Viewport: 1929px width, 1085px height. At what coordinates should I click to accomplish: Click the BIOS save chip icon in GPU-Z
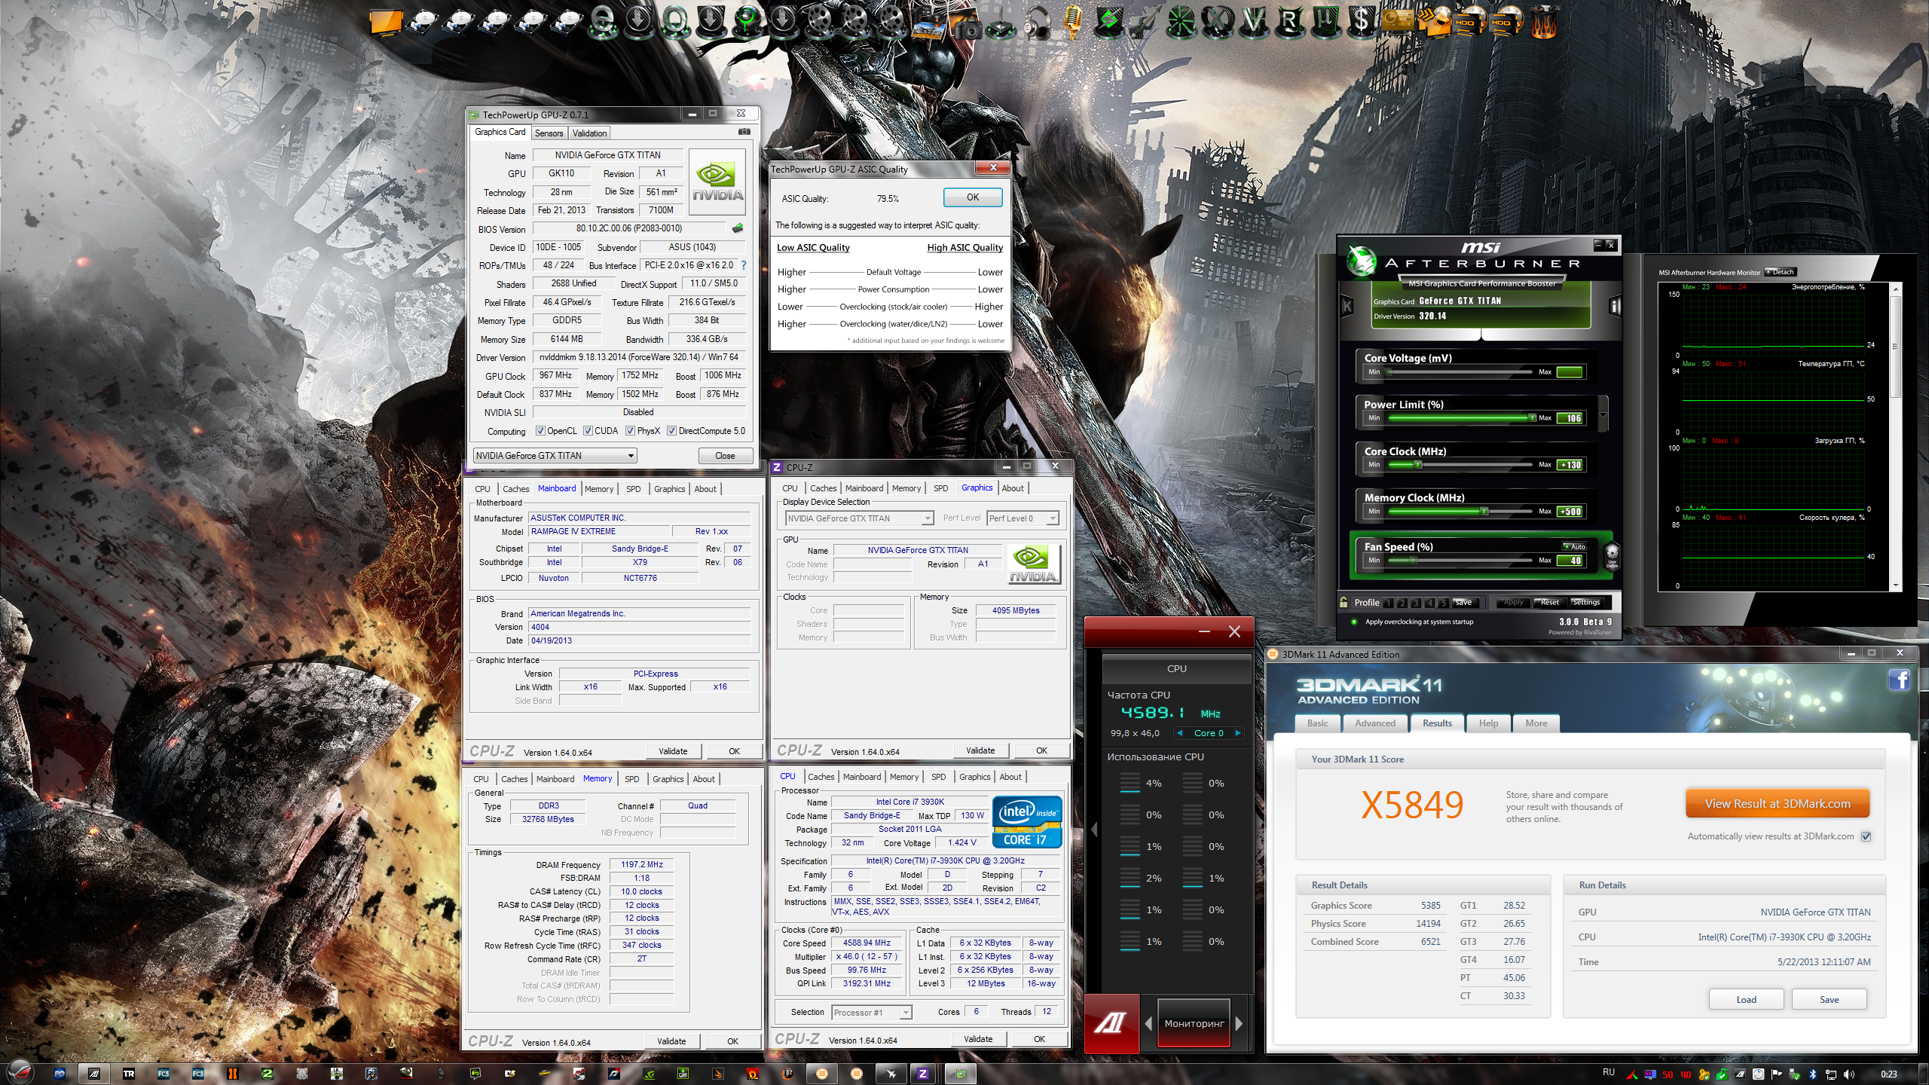[x=738, y=228]
